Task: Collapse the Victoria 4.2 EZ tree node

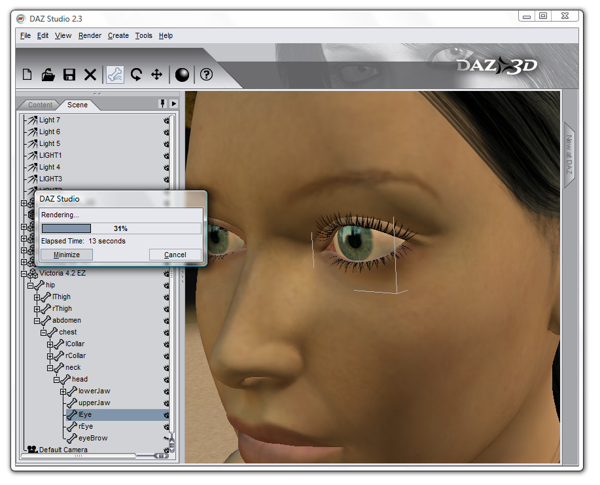Action: tap(24, 274)
